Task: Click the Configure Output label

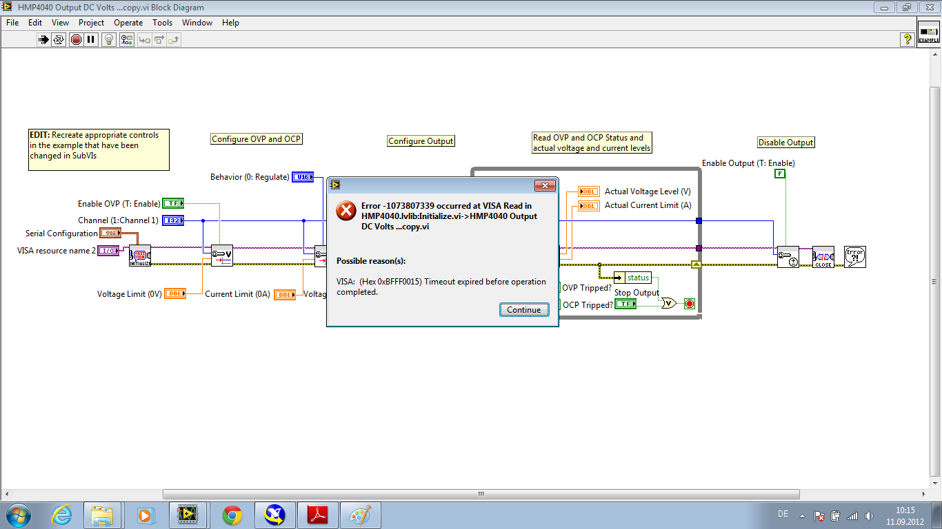Action: 421,141
